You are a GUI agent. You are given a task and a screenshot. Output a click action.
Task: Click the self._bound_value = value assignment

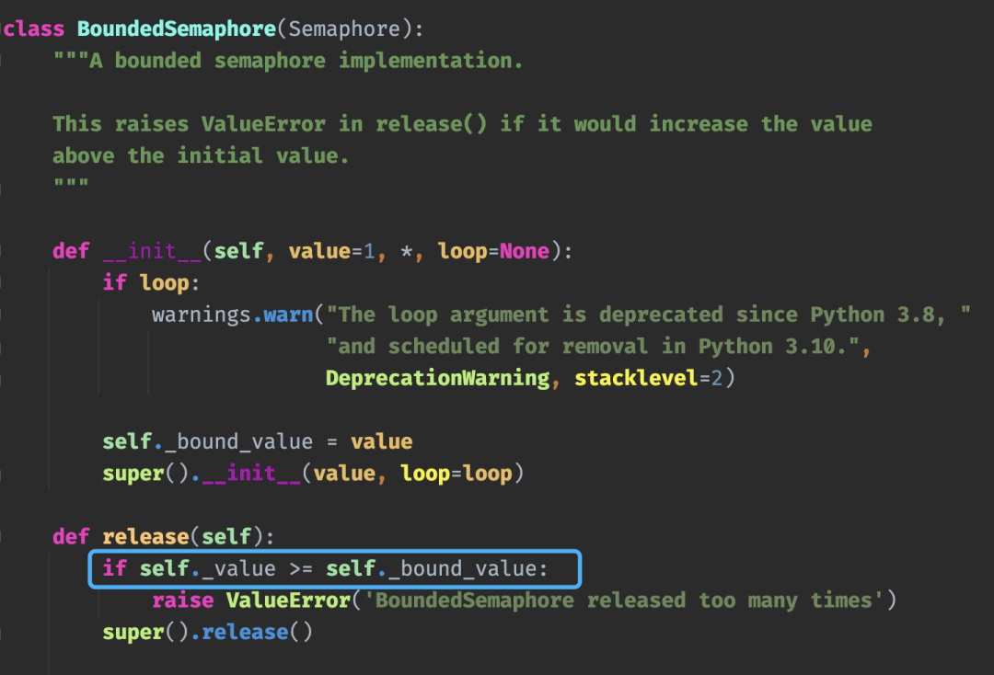click(257, 441)
